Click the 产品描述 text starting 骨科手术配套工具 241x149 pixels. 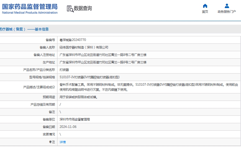point(149,87)
